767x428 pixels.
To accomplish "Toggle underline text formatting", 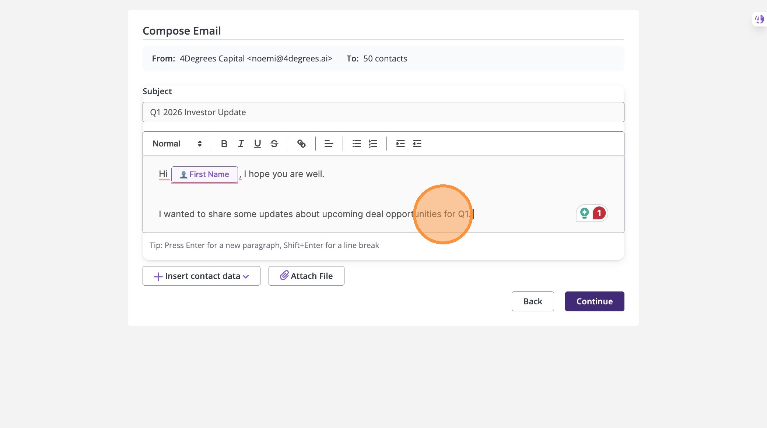I will coord(258,144).
